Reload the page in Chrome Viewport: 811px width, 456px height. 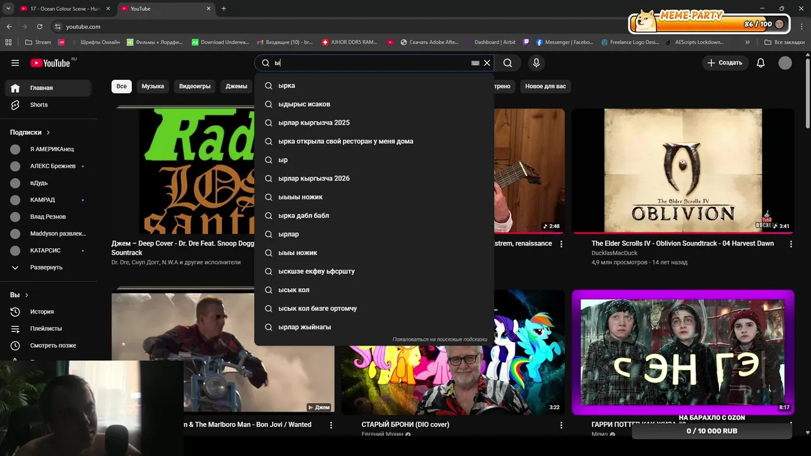pos(39,27)
